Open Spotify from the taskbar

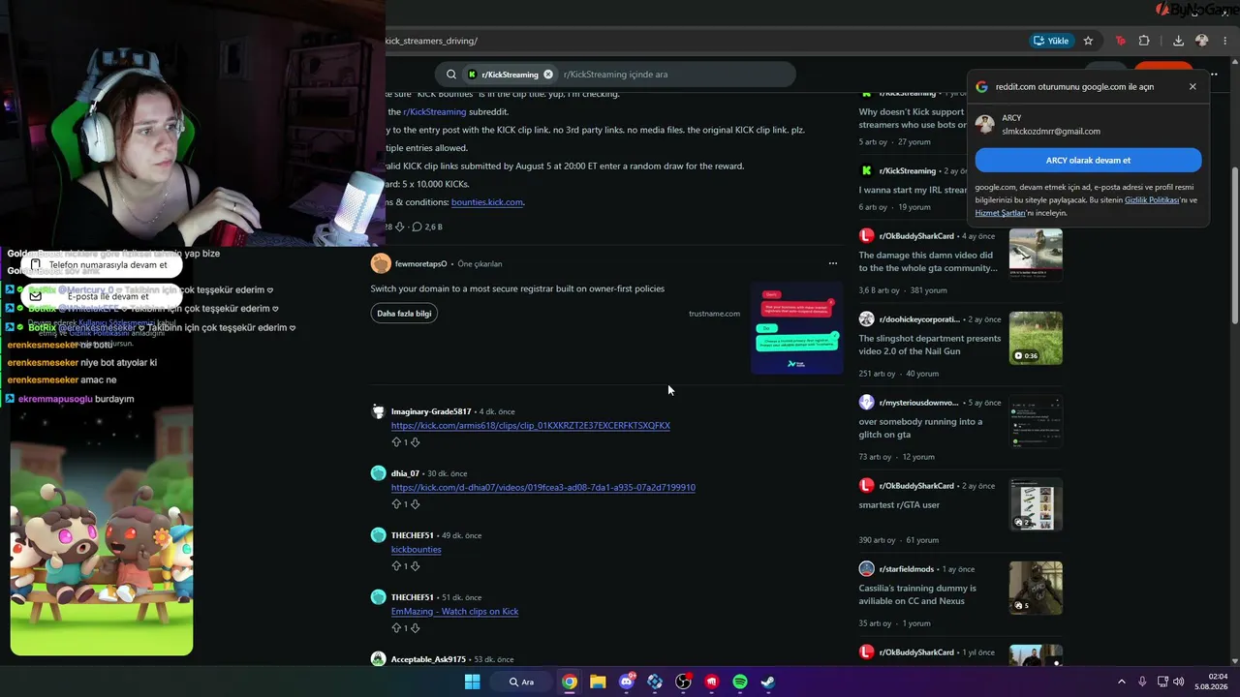tap(740, 682)
